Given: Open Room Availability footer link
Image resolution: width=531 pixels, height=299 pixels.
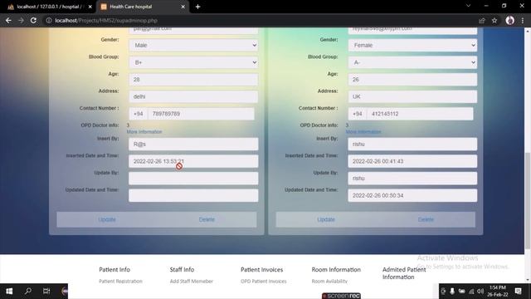Looking at the screenshot, I should (x=329, y=282).
